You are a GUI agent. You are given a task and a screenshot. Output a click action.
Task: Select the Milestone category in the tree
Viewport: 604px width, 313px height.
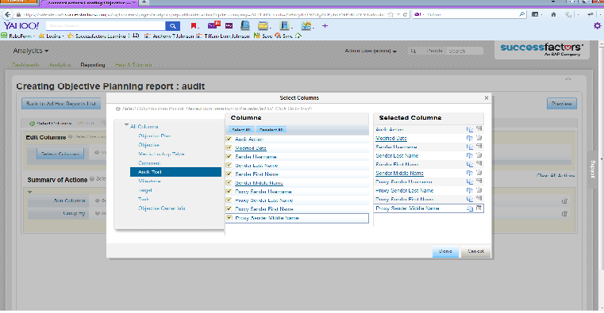point(149,181)
